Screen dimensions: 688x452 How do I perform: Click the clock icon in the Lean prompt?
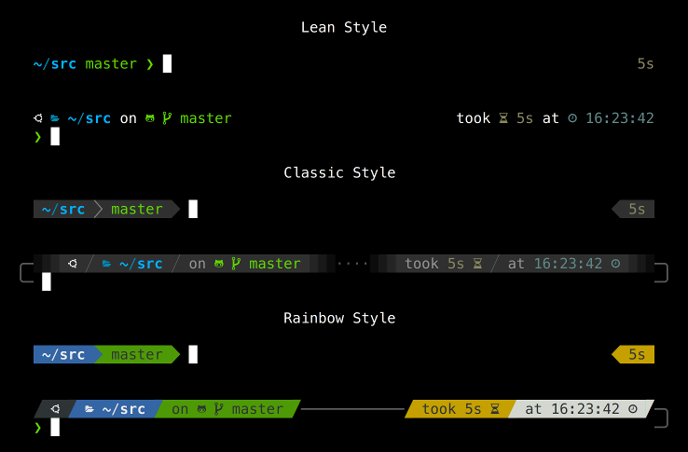coord(572,118)
